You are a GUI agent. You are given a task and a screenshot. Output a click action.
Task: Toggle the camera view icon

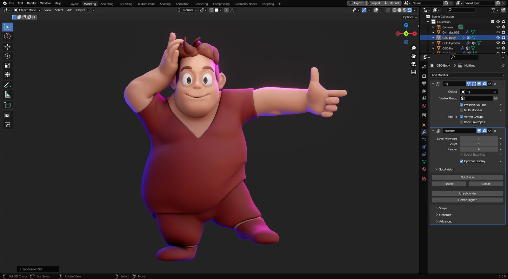point(413,64)
